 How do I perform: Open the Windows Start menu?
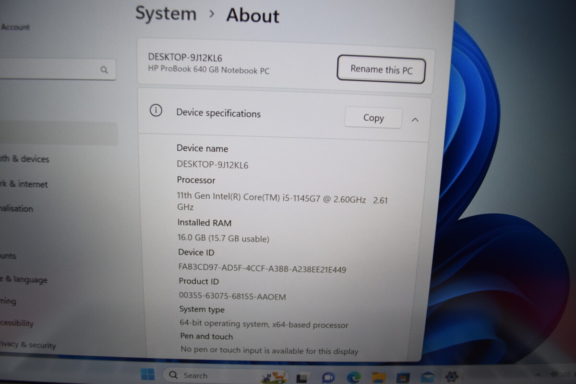pos(147,374)
